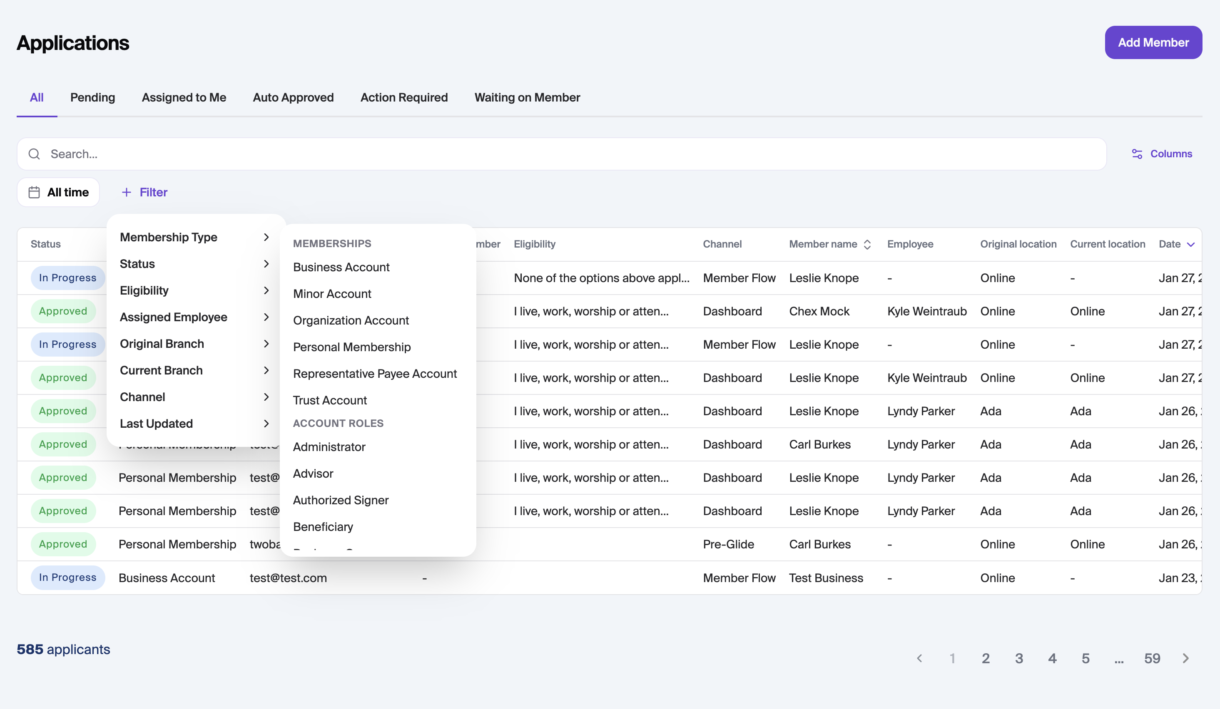The width and height of the screenshot is (1220, 709).
Task: Choose Trust Account from memberships list
Action: coord(330,400)
